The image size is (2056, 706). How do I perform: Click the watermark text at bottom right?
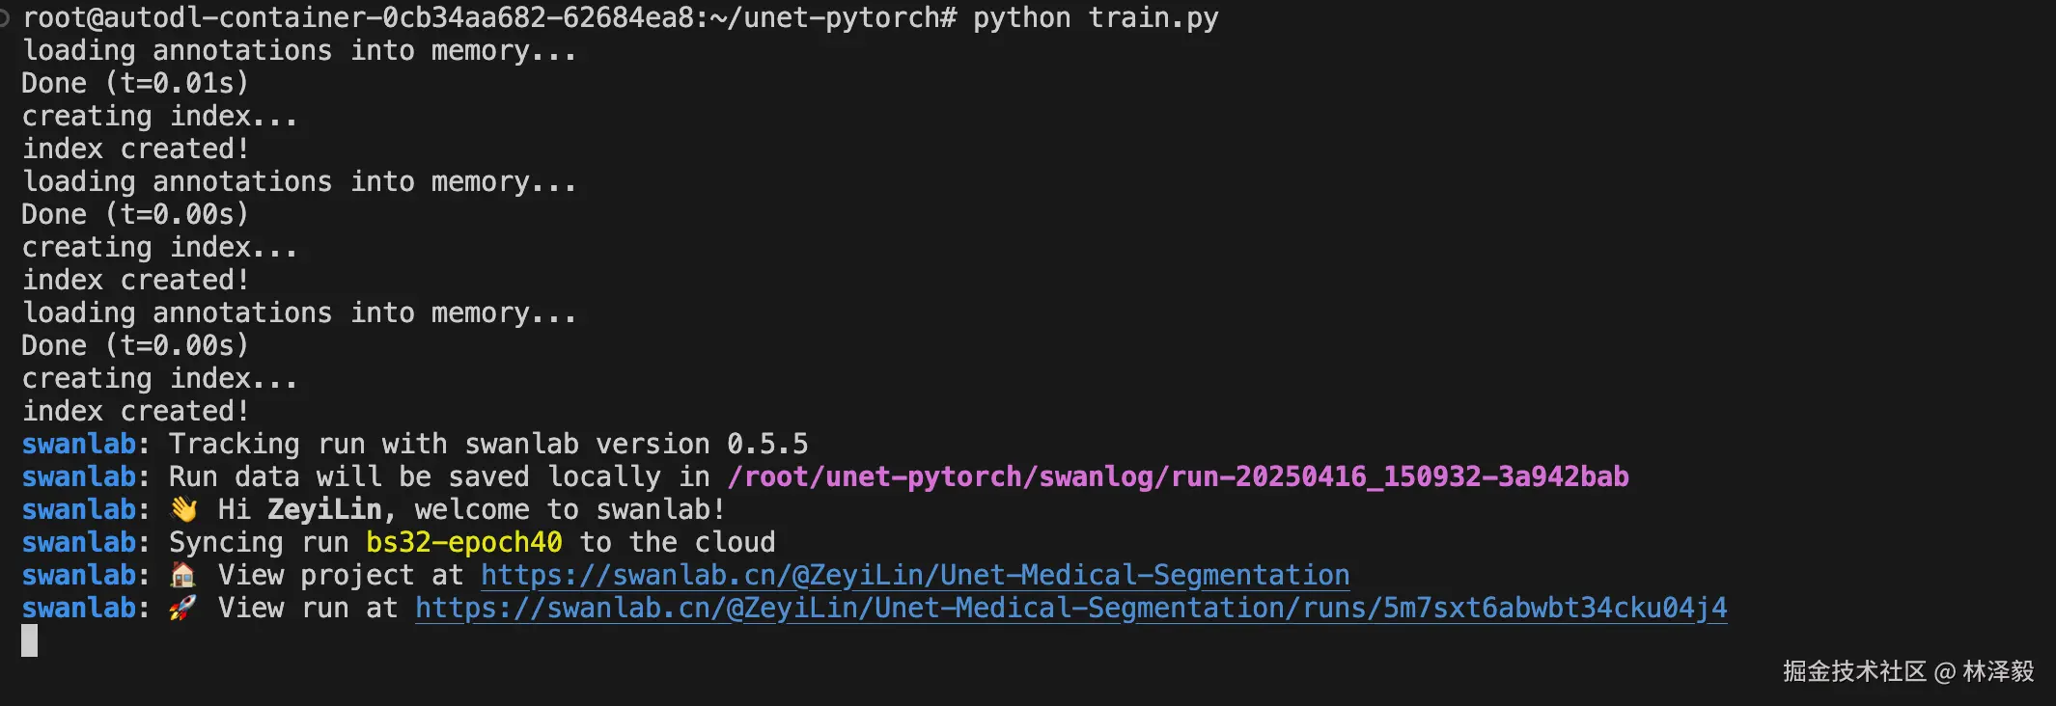click(1907, 671)
